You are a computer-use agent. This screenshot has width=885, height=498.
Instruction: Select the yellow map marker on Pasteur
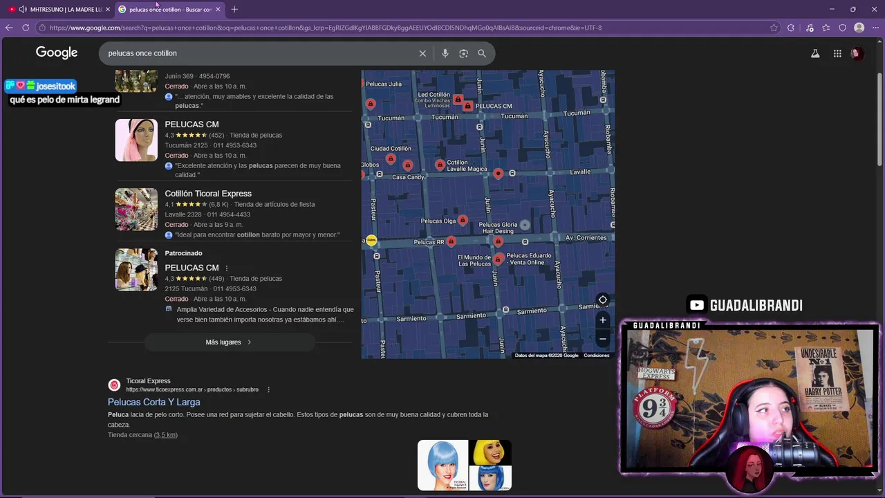(371, 240)
